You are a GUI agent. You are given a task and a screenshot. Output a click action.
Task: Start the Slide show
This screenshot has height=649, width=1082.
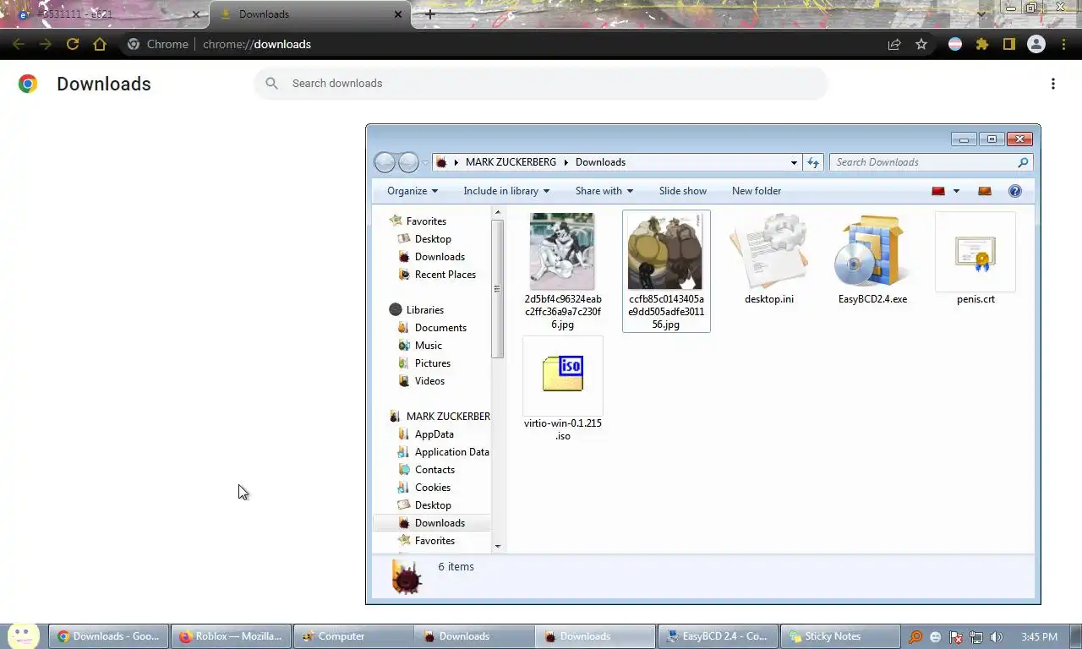click(x=683, y=191)
